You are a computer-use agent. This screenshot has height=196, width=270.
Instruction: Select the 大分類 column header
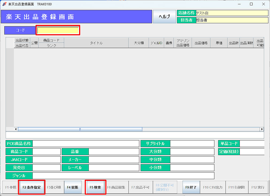pyautogui.click(x=139, y=43)
